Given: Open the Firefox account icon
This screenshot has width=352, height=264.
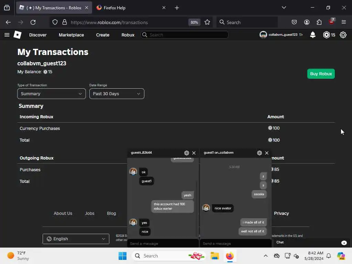Looking at the screenshot, I should pyautogui.click(x=307, y=22).
